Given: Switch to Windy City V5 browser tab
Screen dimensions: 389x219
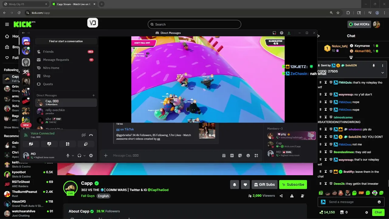Looking at the screenshot, I should (25, 4).
